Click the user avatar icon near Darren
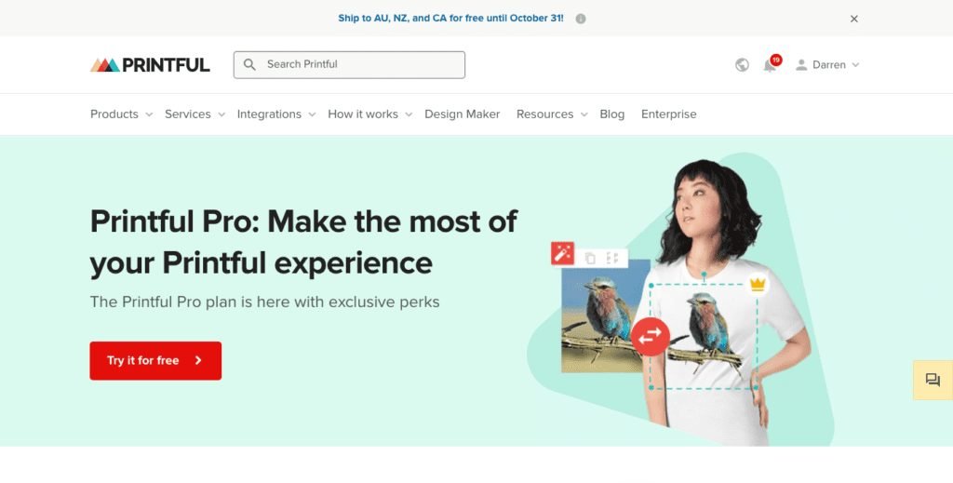This screenshot has height=483, width=953. tap(801, 65)
